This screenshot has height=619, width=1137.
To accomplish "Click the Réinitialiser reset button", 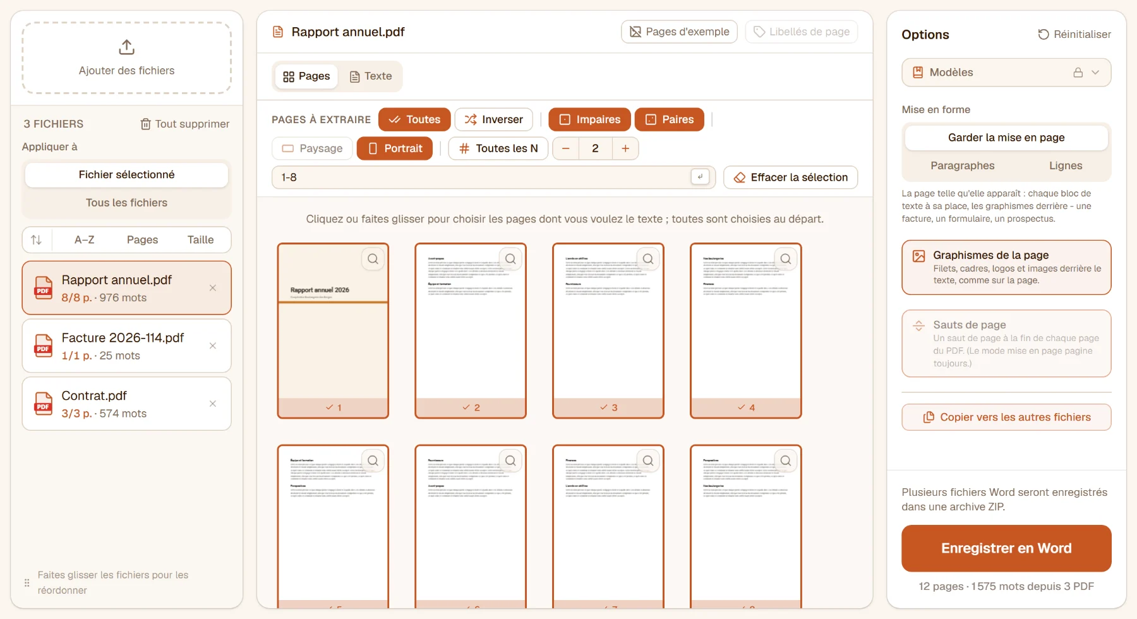I will coord(1074,34).
